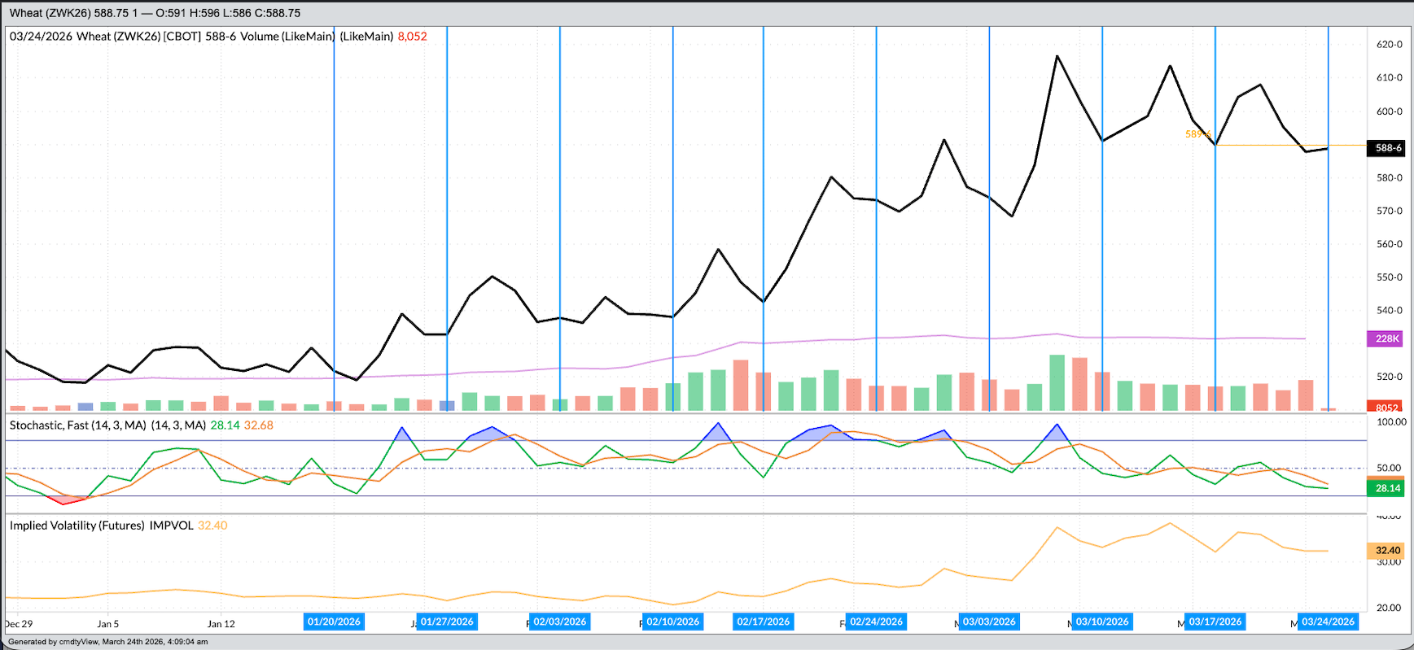Click the Wheat (ZWK26) [CBOT] chart legend
This screenshot has width=1414, height=650.
[x=138, y=37]
